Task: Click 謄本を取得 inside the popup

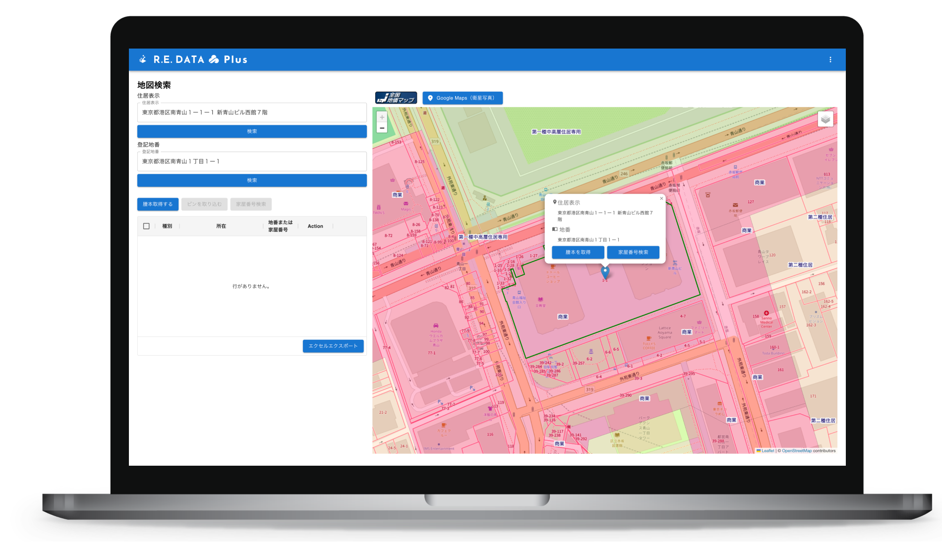Action: tap(578, 252)
